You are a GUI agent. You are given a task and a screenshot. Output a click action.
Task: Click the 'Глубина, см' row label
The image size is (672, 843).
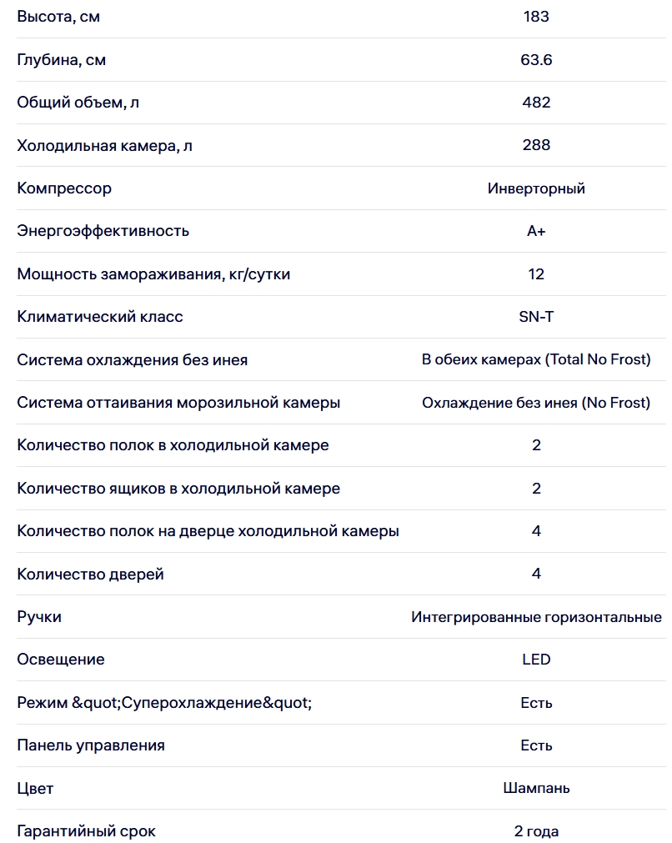pos(62,60)
